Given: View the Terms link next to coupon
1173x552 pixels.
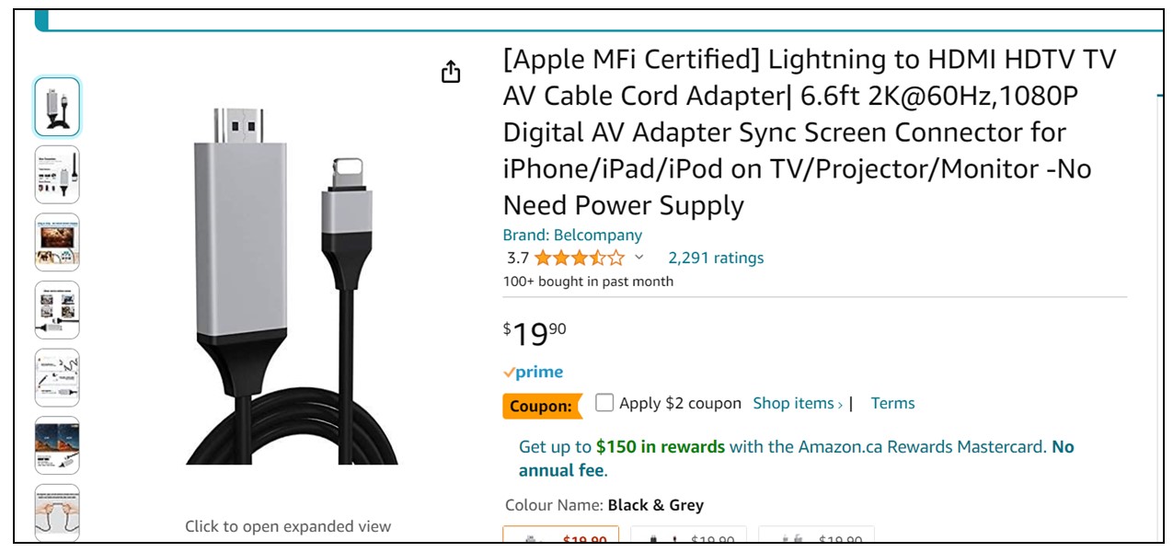Looking at the screenshot, I should click(892, 403).
